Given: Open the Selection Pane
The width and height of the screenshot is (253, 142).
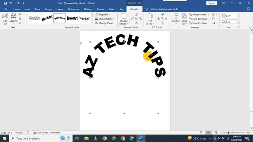Looking at the screenshot, I should tap(198, 23).
